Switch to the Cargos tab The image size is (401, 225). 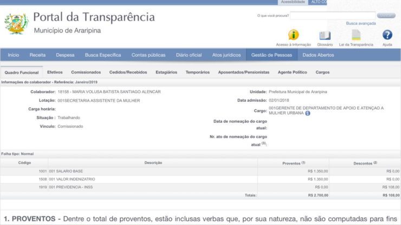[322, 72]
